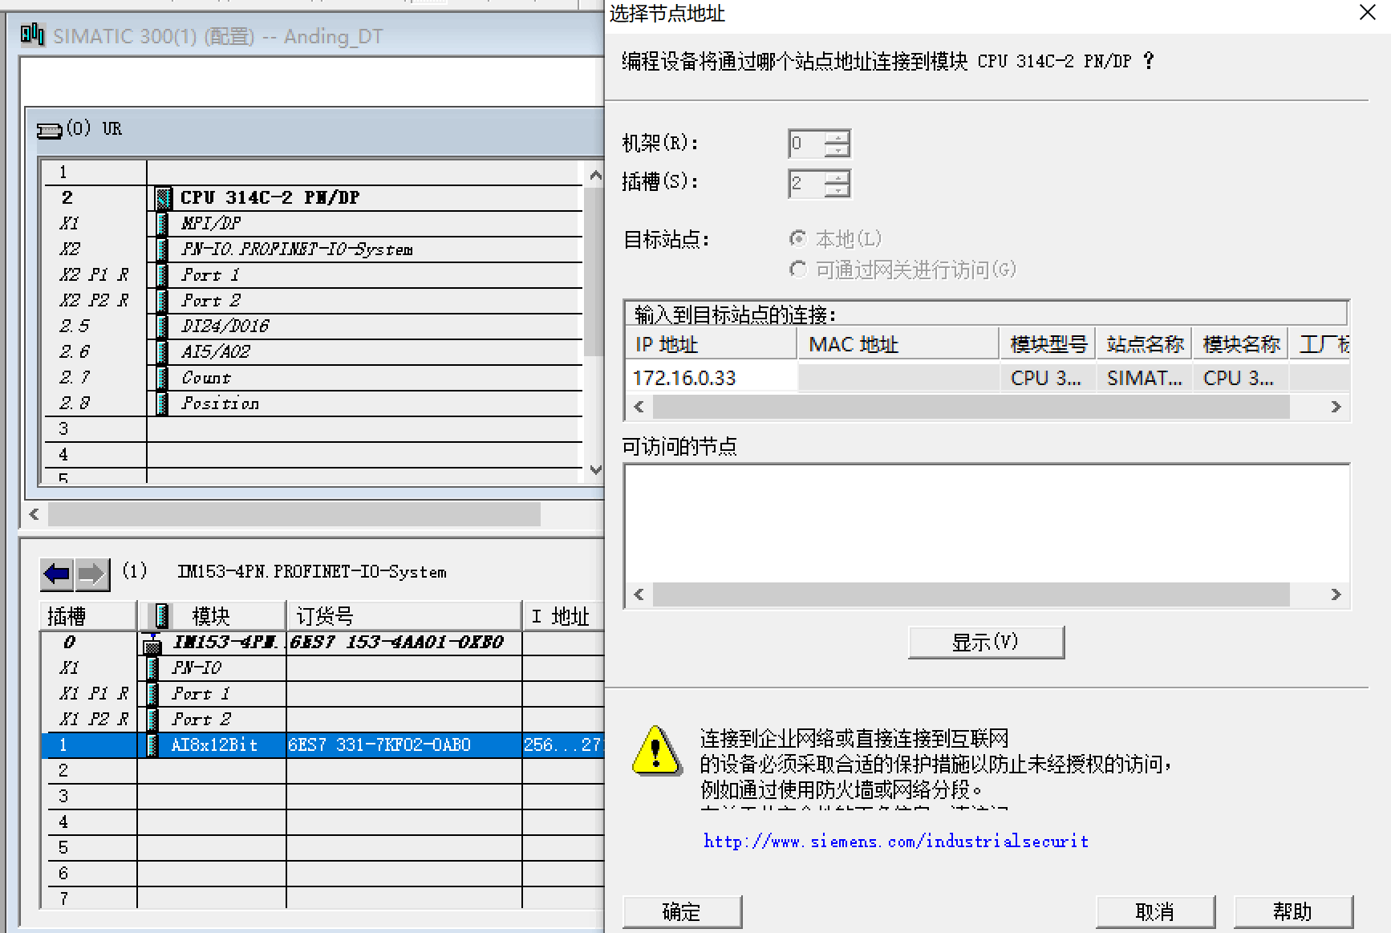This screenshot has width=1391, height=933.
Task: Click the SIMATIC 300 station window icon
Action: [x=32, y=35]
